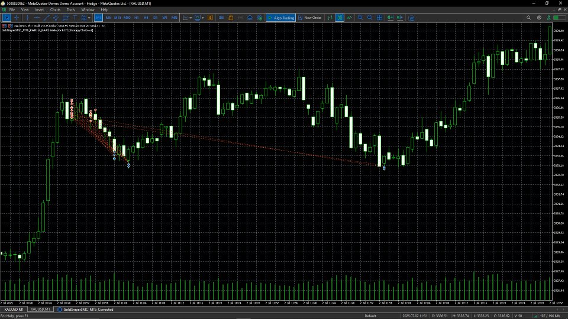Select the Fibonacci retracement tool
Viewport: 568px width, 319px height.
click(65, 17)
